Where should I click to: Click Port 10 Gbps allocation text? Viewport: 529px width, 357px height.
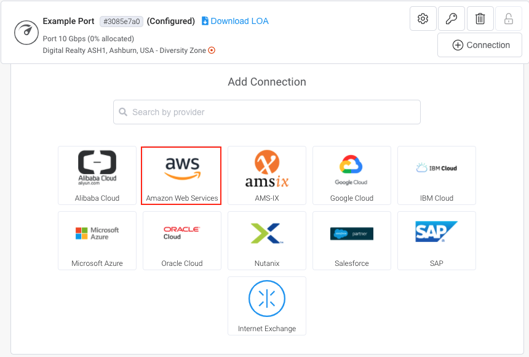coord(89,39)
